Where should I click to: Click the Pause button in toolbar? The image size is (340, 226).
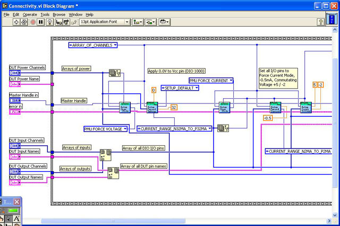point(41,22)
